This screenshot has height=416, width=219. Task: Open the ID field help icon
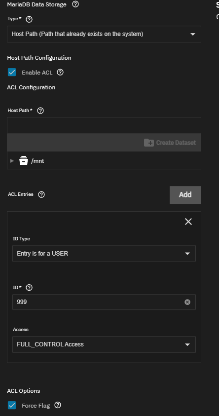click(29, 288)
